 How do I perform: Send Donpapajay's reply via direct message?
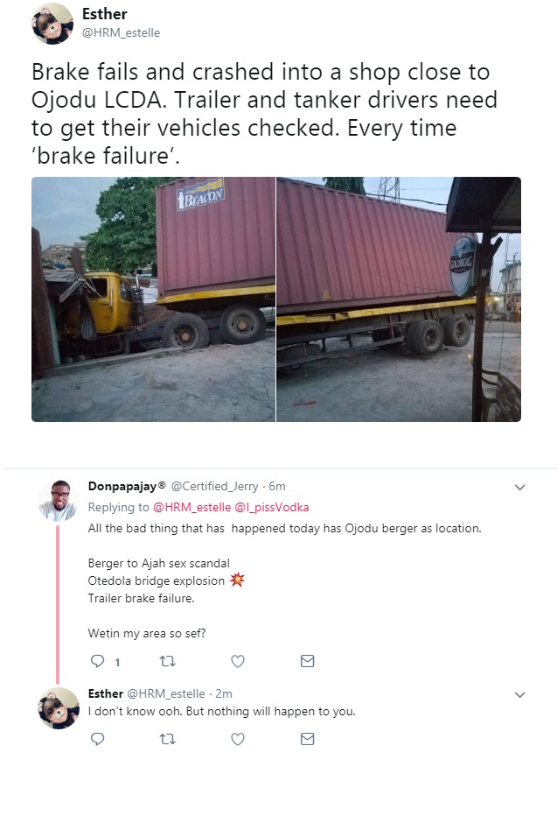point(307,662)
